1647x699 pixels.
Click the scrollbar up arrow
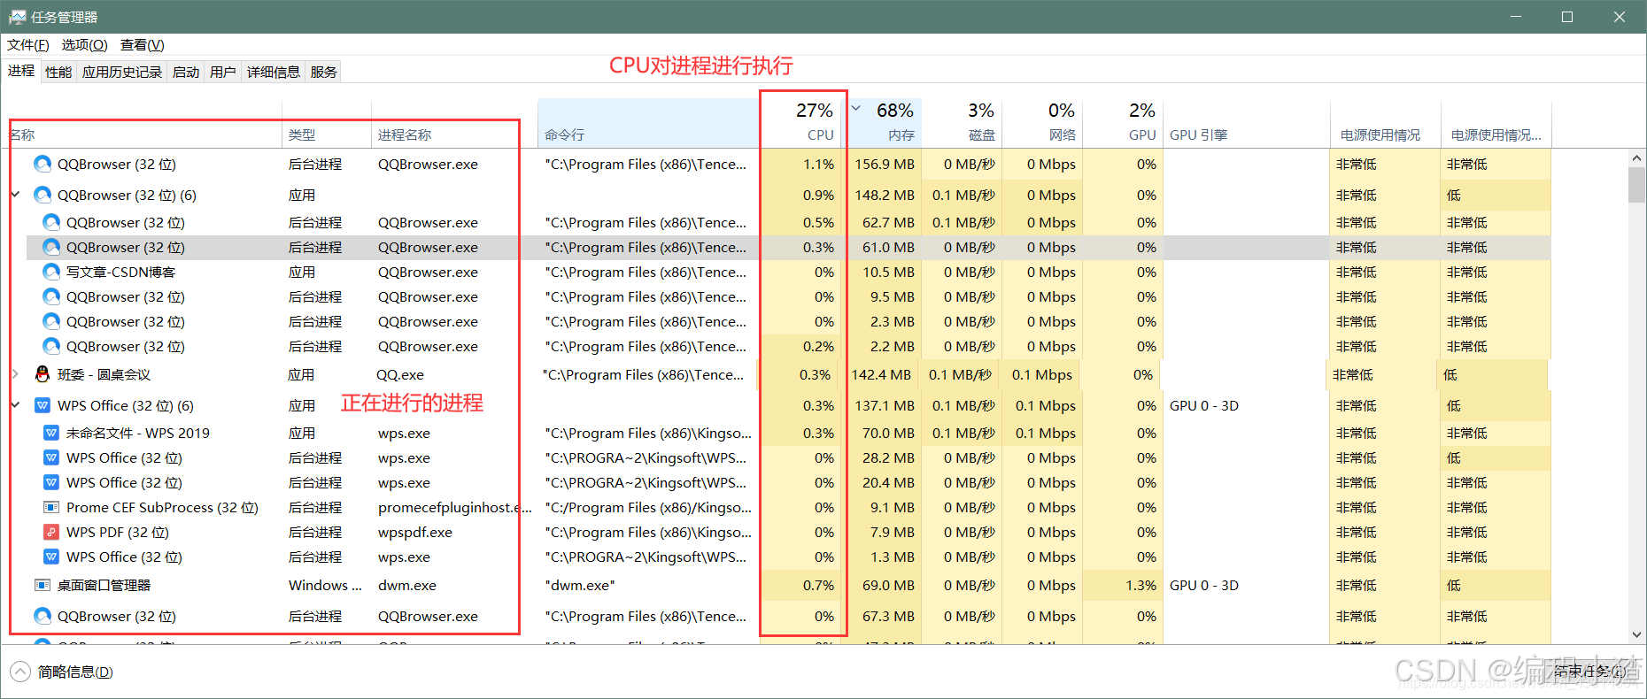pyautogui.click(x=1636, y=157)
